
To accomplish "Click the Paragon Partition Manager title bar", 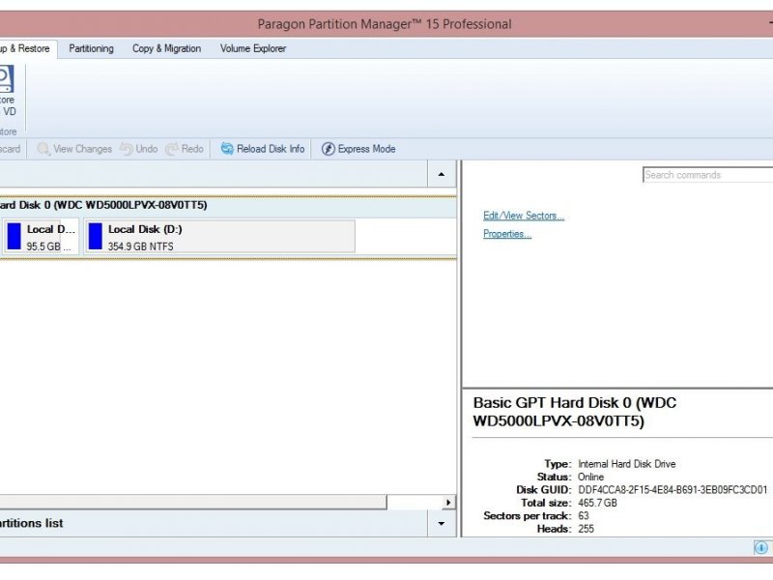I will click(385, 24).
